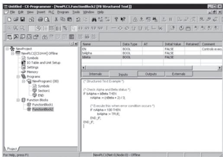Click the Redo arrow icon

85,20
